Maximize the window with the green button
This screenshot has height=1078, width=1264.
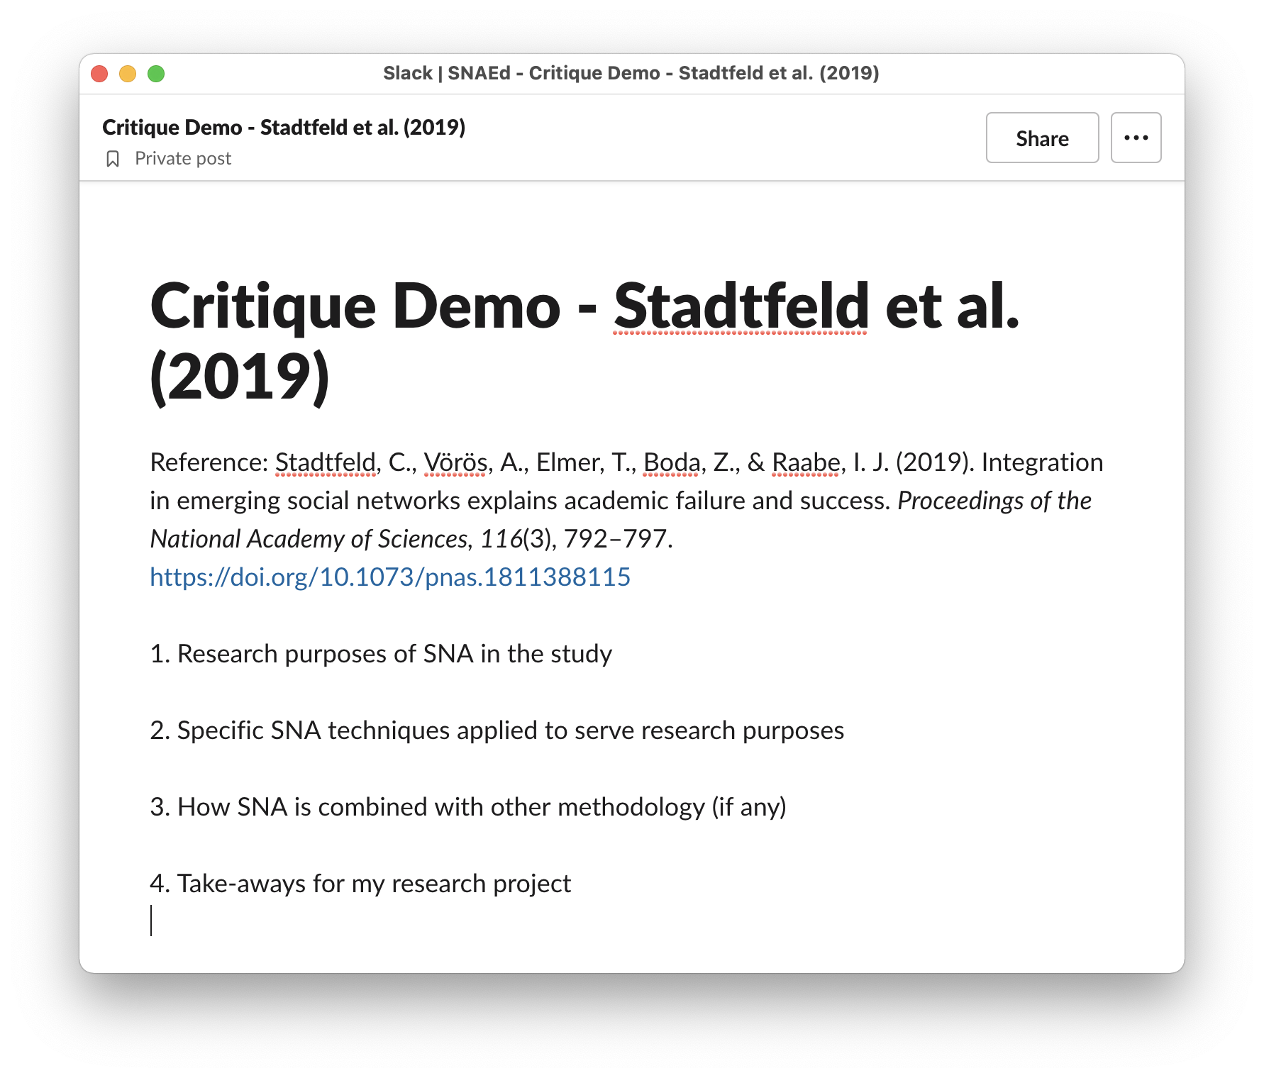[156, 74]
